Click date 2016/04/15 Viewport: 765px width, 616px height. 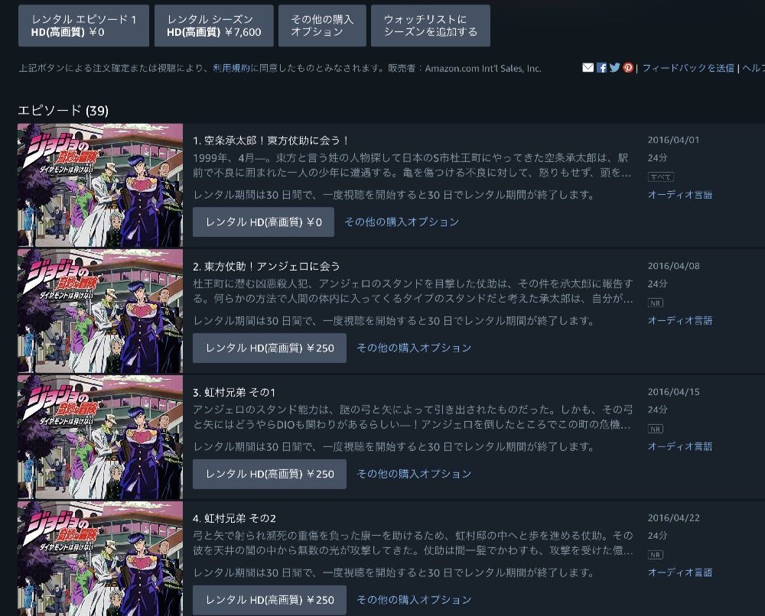[673, 392]
